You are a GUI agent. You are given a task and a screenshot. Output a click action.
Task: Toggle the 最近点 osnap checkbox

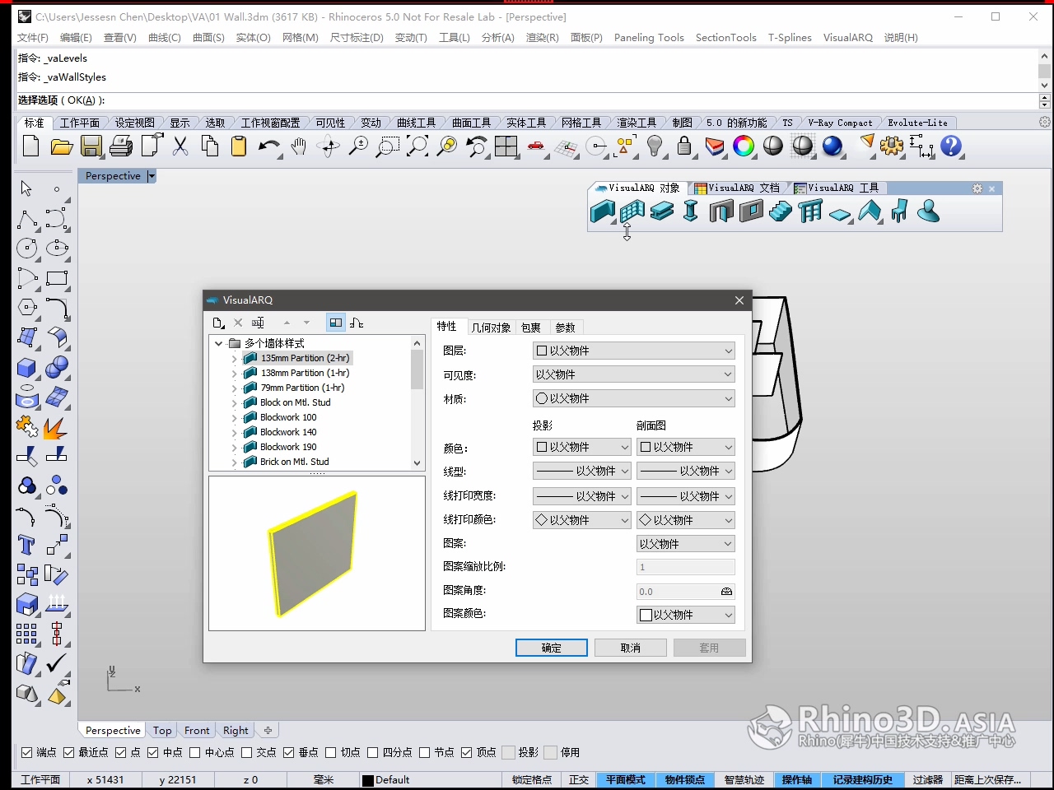(x=69, y=752)
